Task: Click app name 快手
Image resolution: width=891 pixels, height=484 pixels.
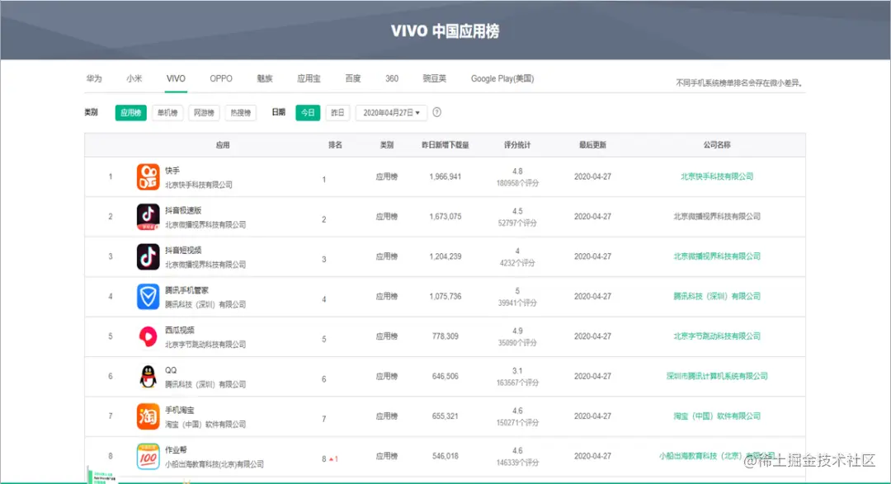Action: pyautogui.click(x=172, y=171)
